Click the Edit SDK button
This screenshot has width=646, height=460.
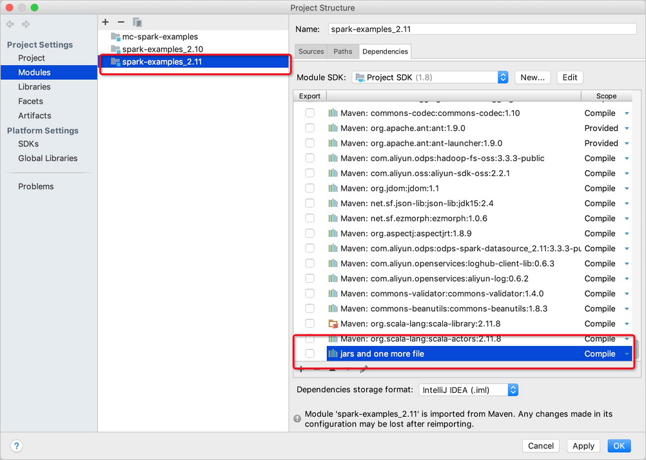click(570, 77)
